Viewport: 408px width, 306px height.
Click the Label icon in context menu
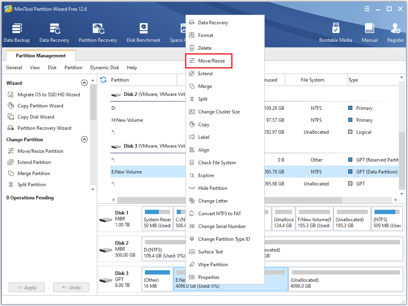pyautogui.click(x=192, y=137)
